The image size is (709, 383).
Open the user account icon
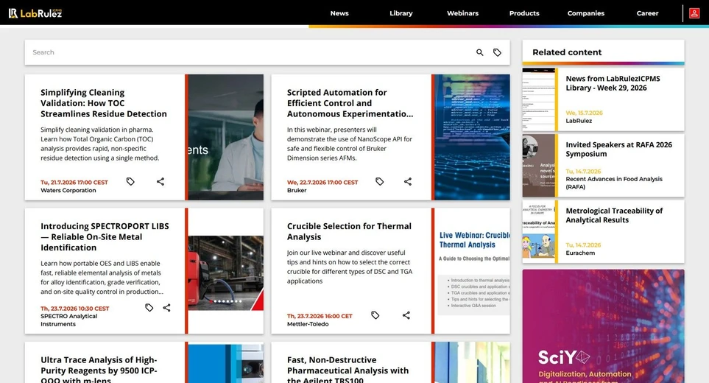pos(694,13)
